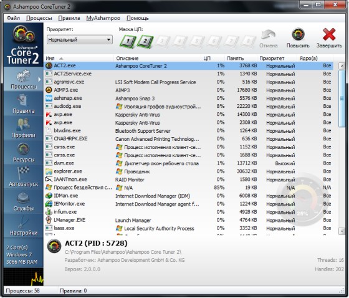
Task: Toggle CPU core 2 mask chip
Action: 145,41
